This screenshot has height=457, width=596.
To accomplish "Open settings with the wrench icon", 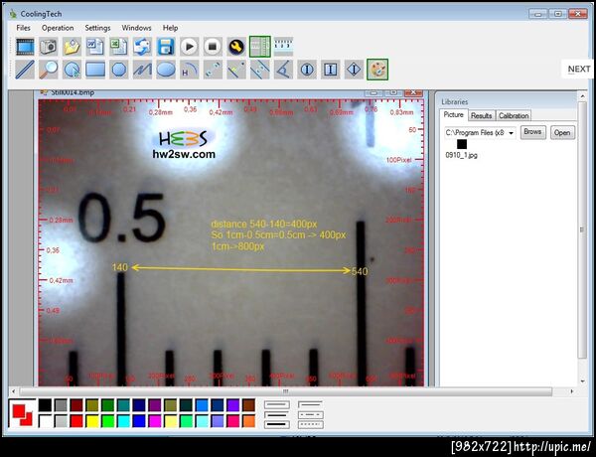I will 236,47.
